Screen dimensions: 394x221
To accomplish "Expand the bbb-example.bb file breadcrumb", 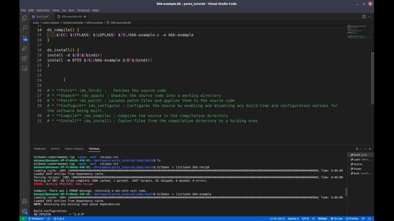I will (119, 23).
